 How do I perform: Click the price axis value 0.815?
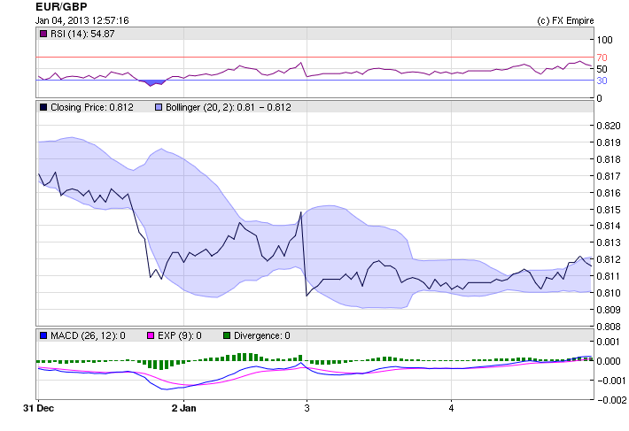click(x=609, y=210)
